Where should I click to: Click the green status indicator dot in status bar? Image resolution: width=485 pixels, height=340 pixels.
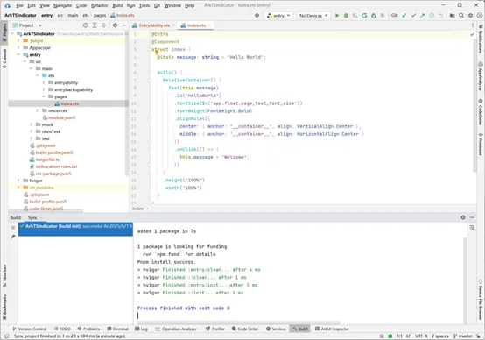[390, 336]
